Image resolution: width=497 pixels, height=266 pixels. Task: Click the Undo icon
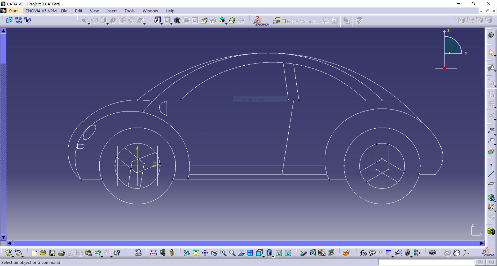click(x=98, y=253)
